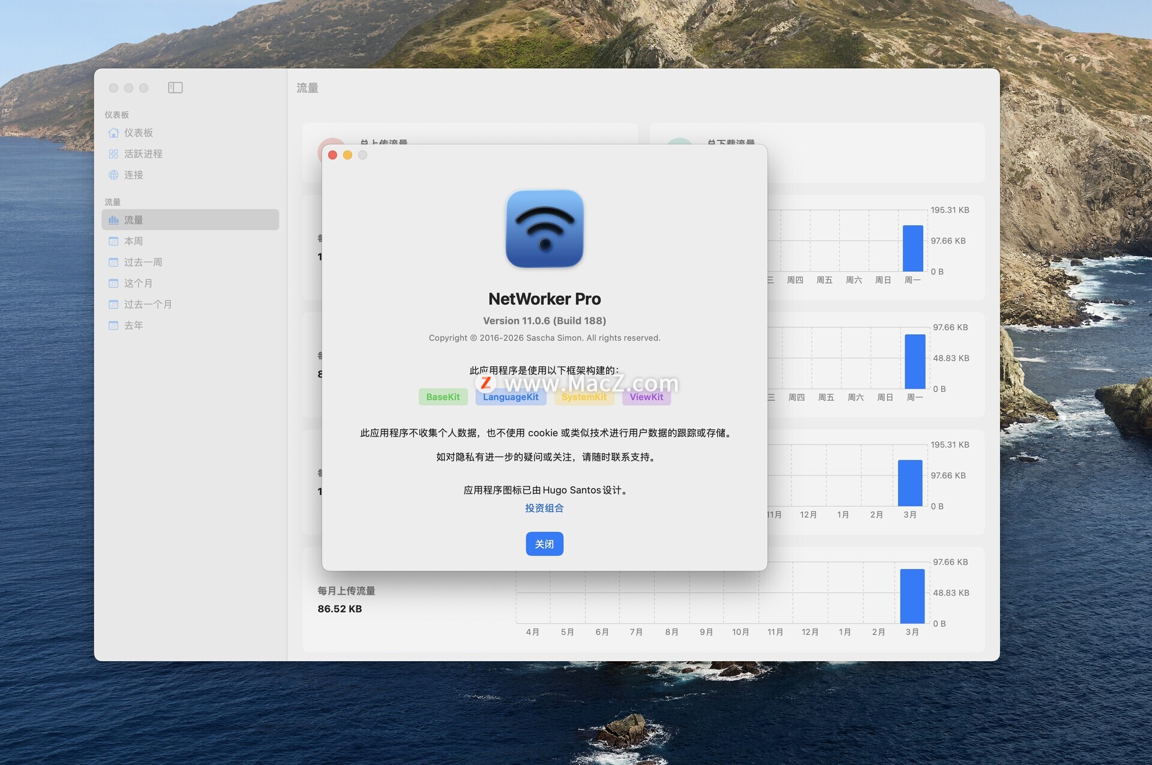Click the sidebar toggle icon
This screenshot has height=765, width=1152.
pos(175,88)
